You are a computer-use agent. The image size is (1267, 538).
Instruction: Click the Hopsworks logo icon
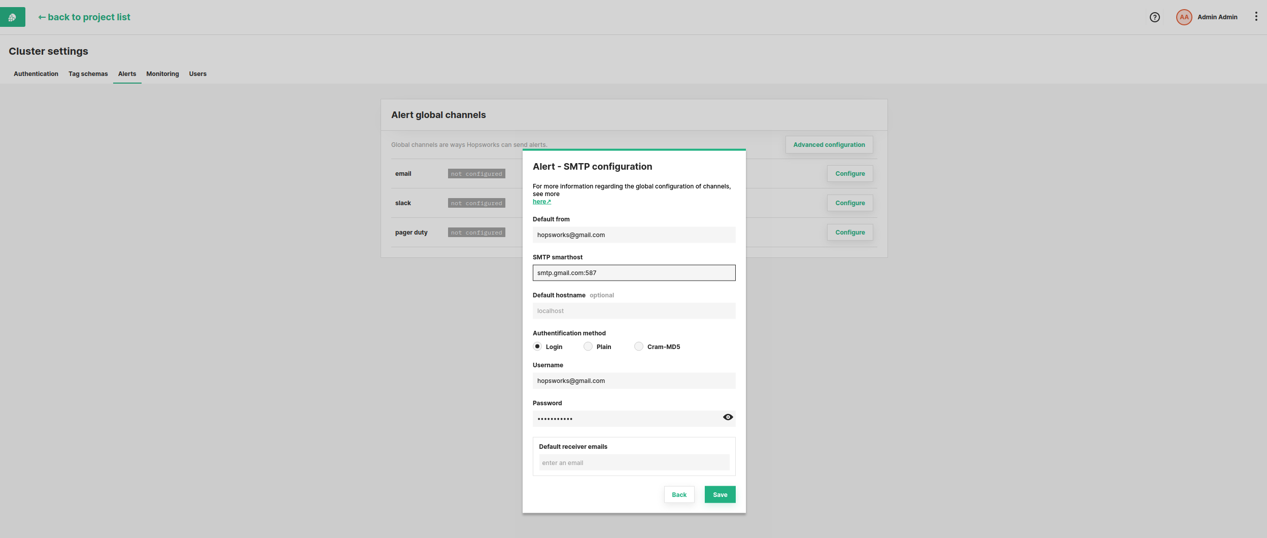click(x=12, y=17)
